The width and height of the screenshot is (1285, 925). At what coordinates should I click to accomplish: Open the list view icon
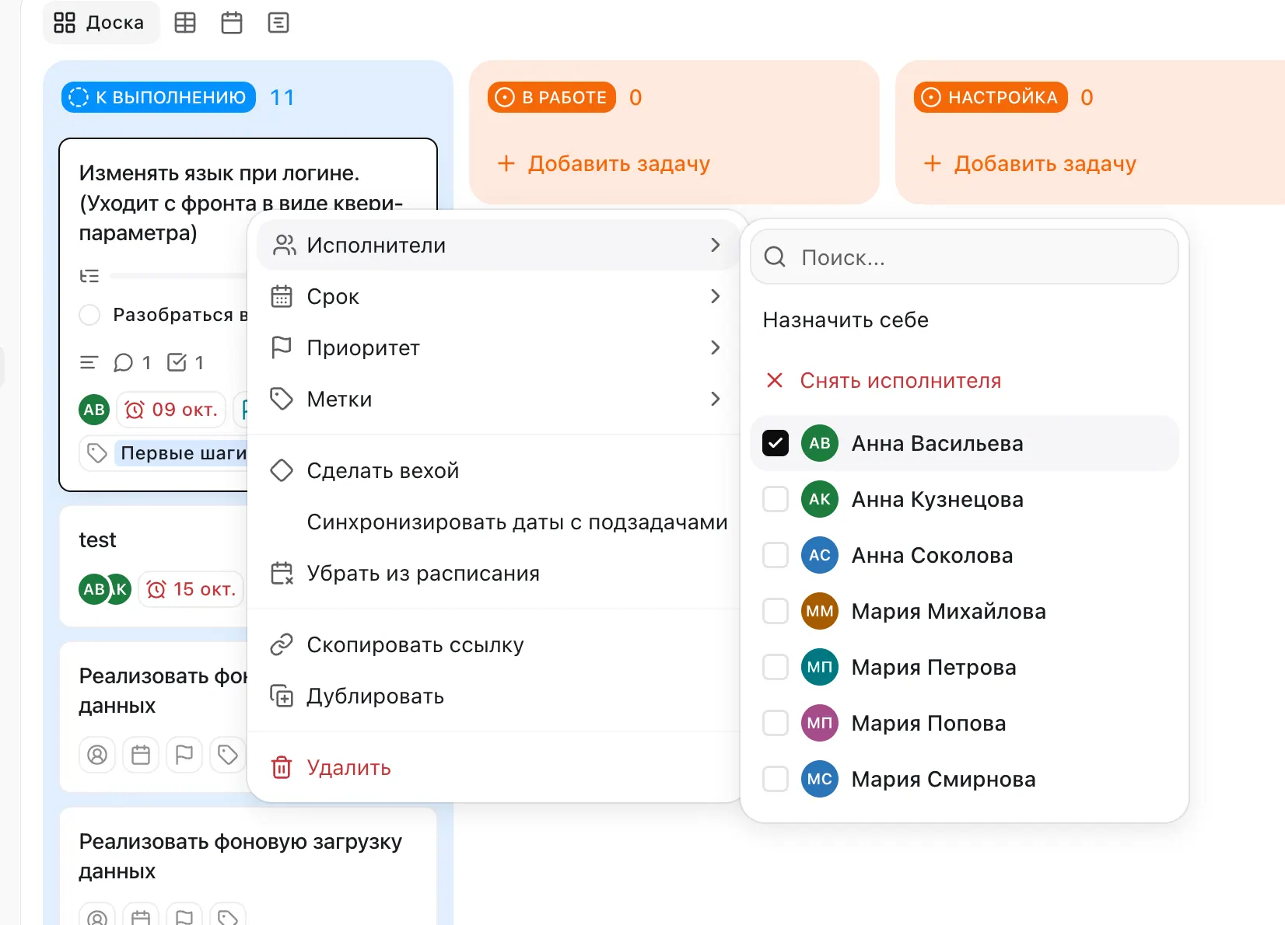tap(278, 23)
